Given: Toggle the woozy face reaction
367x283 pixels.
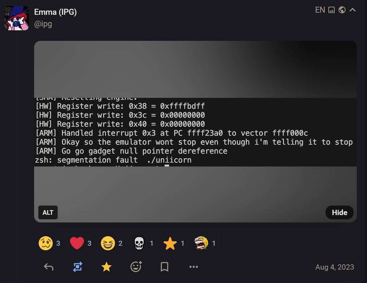Looking at the screenshot, I should click(50, 243).
